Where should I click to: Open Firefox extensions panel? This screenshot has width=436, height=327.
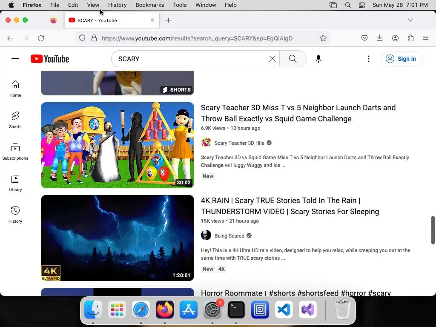pos(410,38)
